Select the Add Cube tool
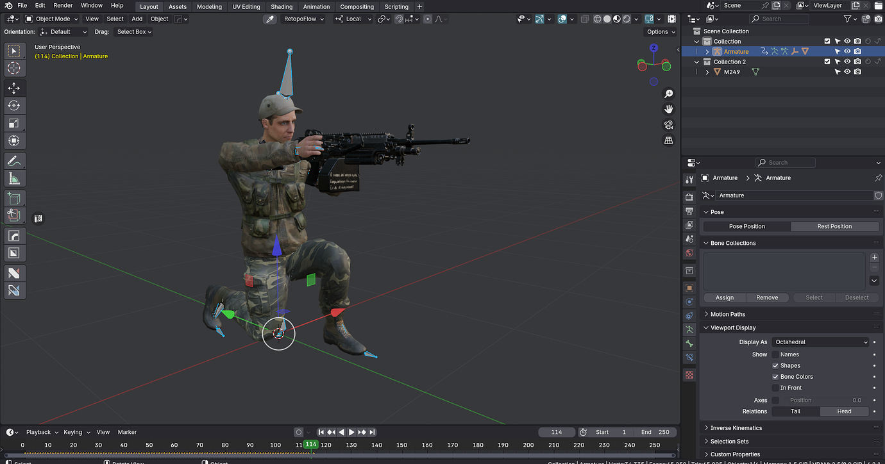Viewport: 885px width, 464px height. point(14,199)
